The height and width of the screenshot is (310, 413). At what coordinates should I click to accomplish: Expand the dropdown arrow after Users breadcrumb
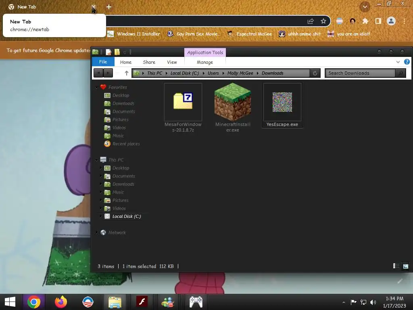pyautogui.click(x=223, y=73)
